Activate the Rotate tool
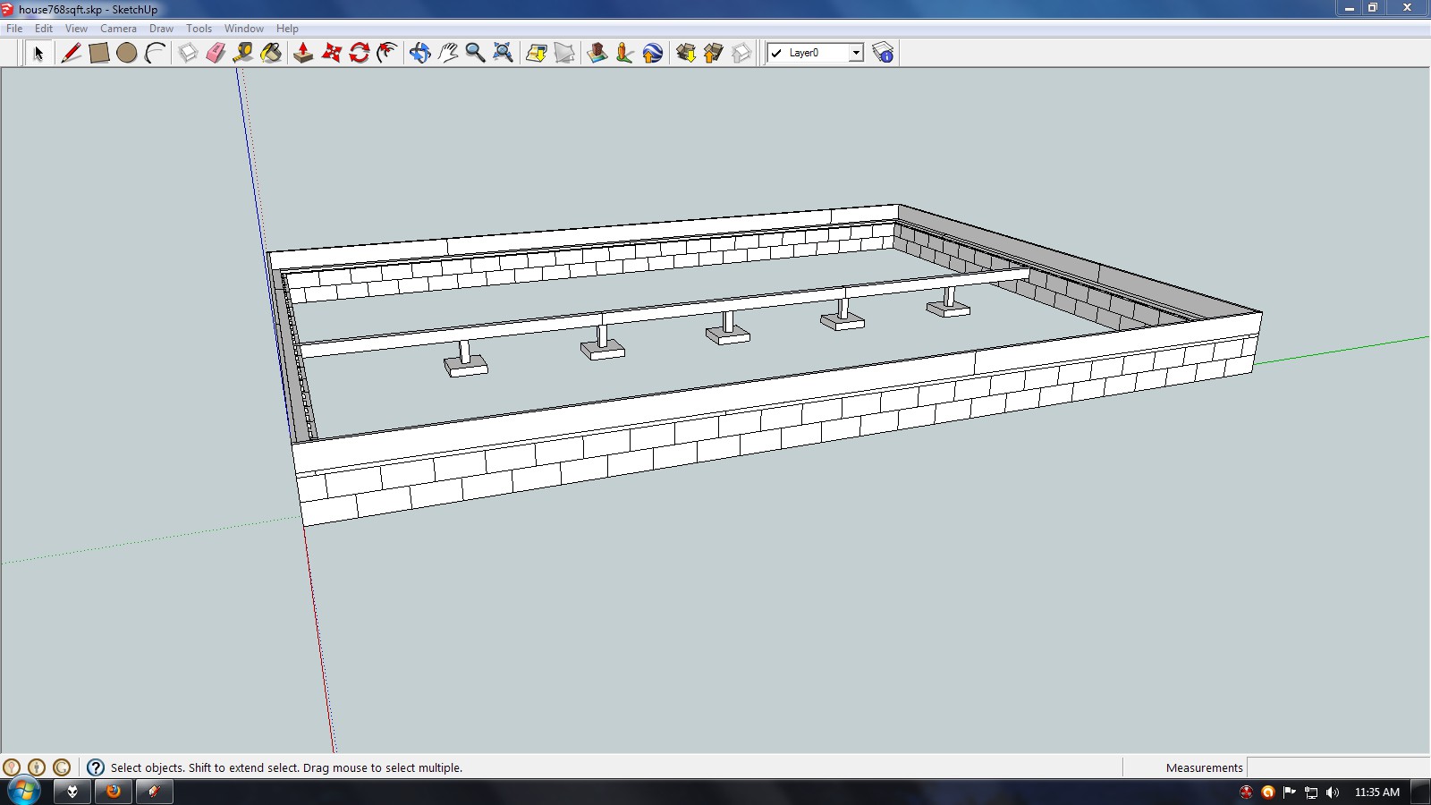 coord(360,53)
